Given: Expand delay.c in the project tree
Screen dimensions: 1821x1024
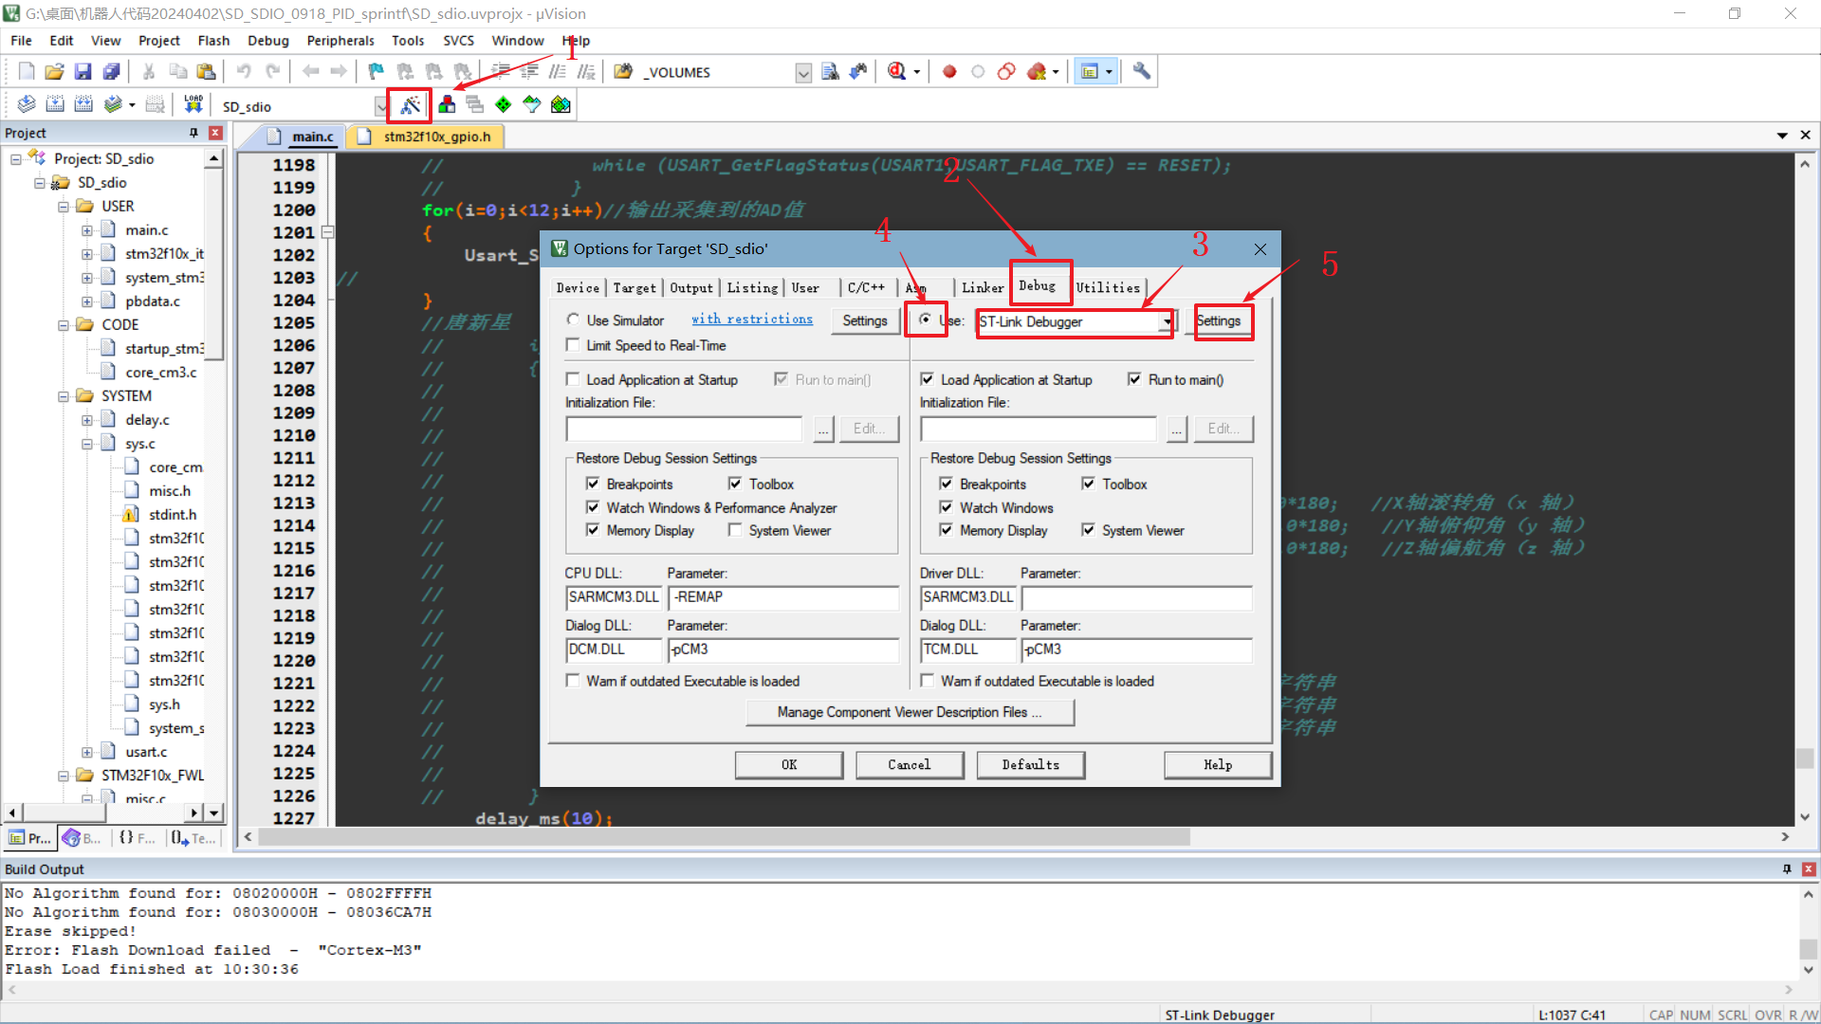Looking at the screenshot, I should tap(86, 419).
